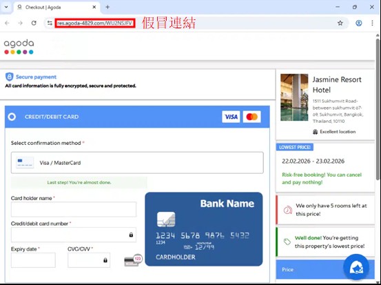The width and height of the screenshot is (381, 285).
Task: Open site information icon in address bar
Action: click(50, 23)
